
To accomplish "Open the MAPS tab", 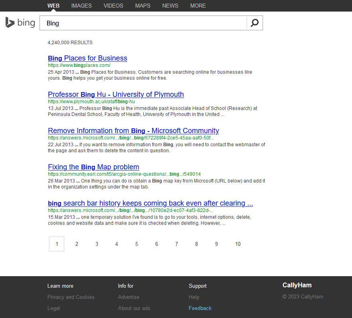I will [x=143, y=6].
